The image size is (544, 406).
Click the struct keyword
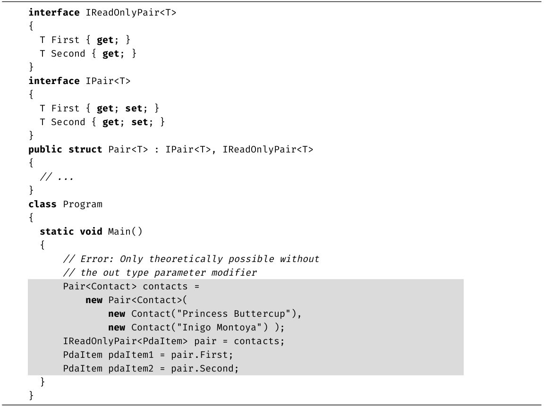(85, 150)
